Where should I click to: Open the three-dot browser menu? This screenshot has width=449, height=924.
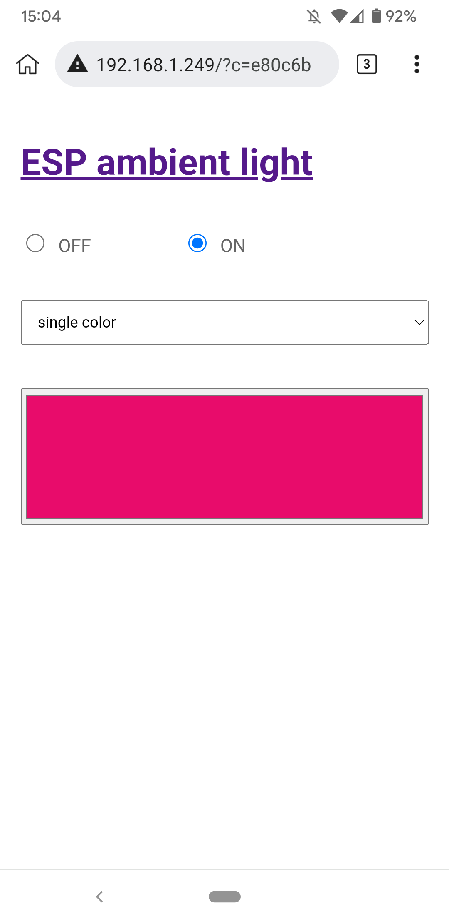(x=417, y=65)
